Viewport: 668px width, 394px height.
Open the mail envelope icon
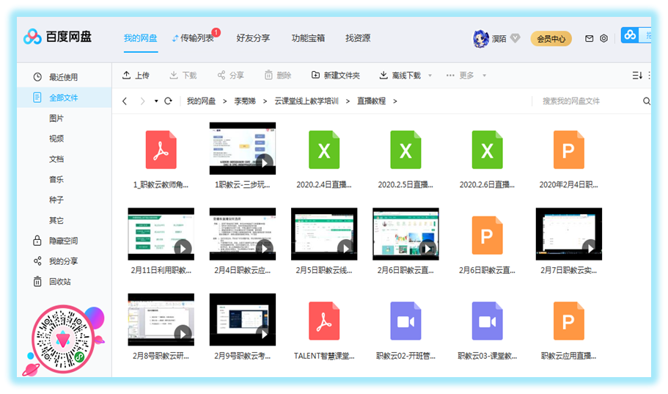click(x=590, y=38)
